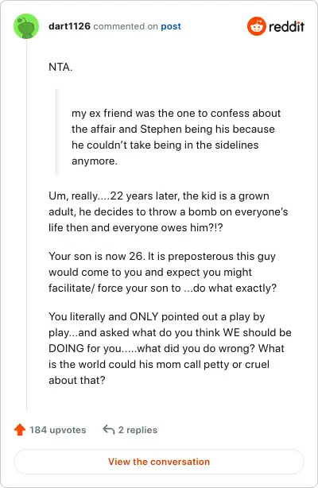
Task: Click the "View the conversation" button
Action: pos(159,462)
